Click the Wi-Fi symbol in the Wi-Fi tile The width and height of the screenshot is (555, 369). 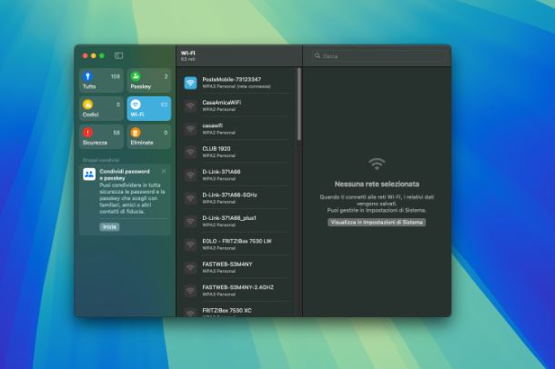click(136, 105)
